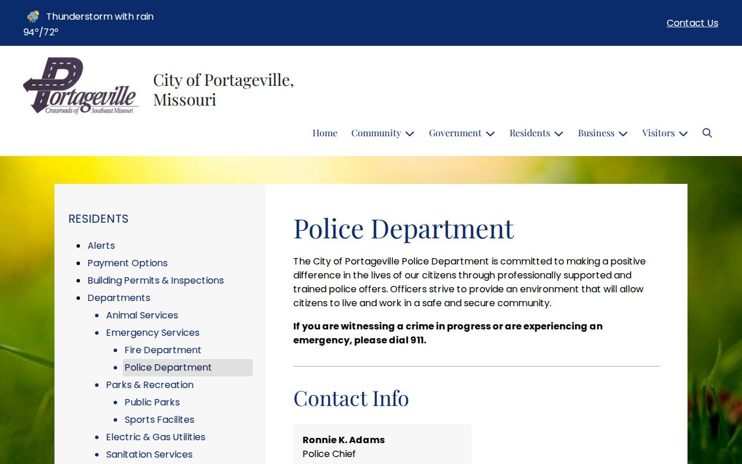The width and height of the screenshot is (742, 464).
Task: Open the Government menu label
Action: 455,133
